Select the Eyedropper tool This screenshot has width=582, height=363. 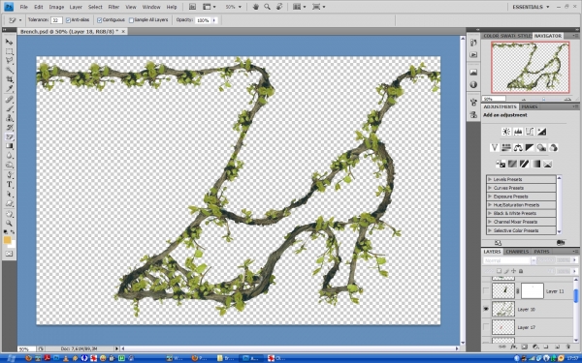tap(10, 89)
